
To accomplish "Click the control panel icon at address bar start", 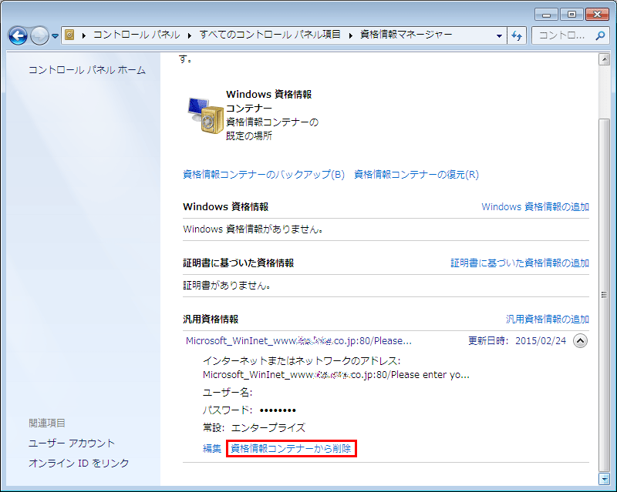I will click(x=69, y=35).
